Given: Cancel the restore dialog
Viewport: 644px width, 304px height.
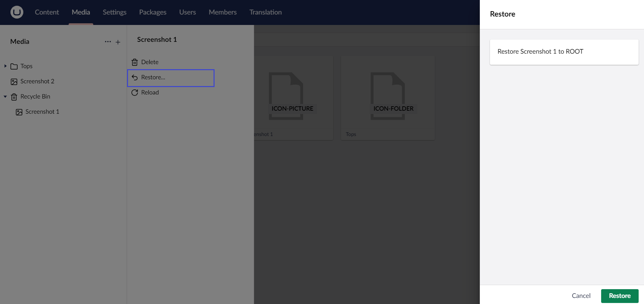Looking at the screenshot, I should click(x=581, y=296).
